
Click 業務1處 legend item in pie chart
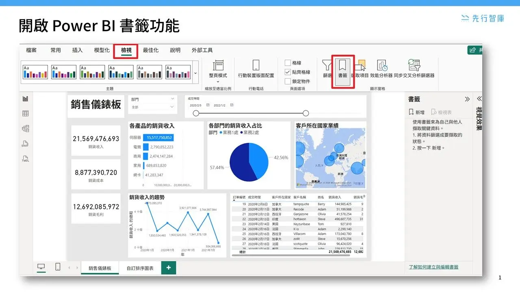click(x=229, y=133)
